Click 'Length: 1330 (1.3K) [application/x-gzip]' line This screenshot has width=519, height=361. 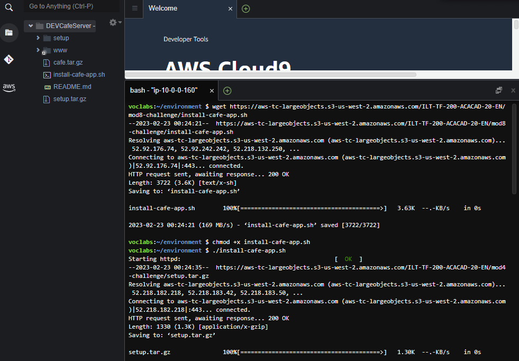click(198, 327)
